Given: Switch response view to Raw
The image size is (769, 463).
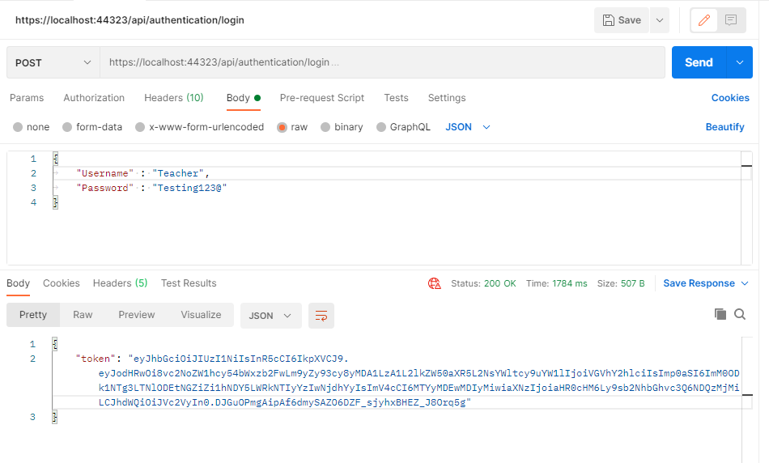Looking at the screenshot, I should (83, 315).
